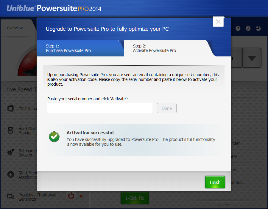Image resolution: width=268 pixels, height=209 pixels.
Task: Click the 1-Click Fix button behind the dialog
Action: (x=135, y=198)
